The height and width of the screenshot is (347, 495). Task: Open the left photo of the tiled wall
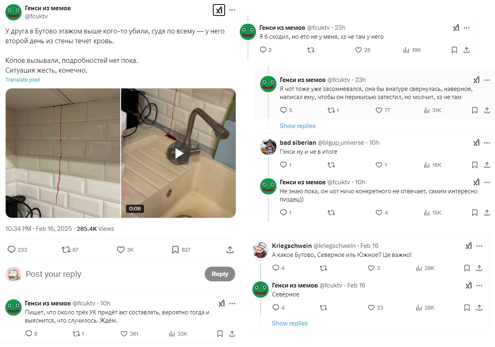[63, 153]
